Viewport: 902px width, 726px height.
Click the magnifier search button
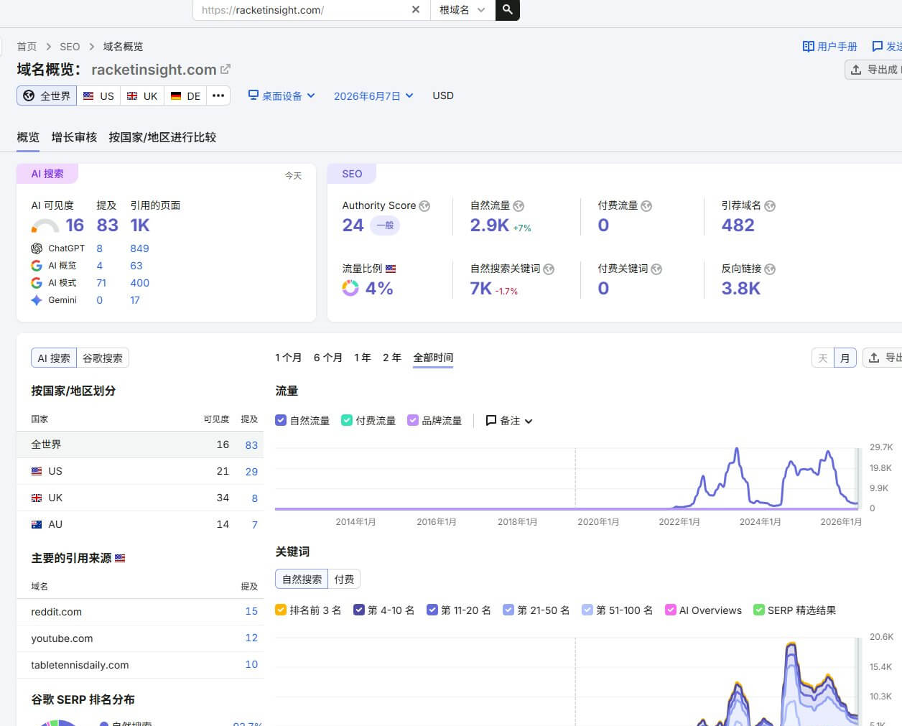[507, 10]
